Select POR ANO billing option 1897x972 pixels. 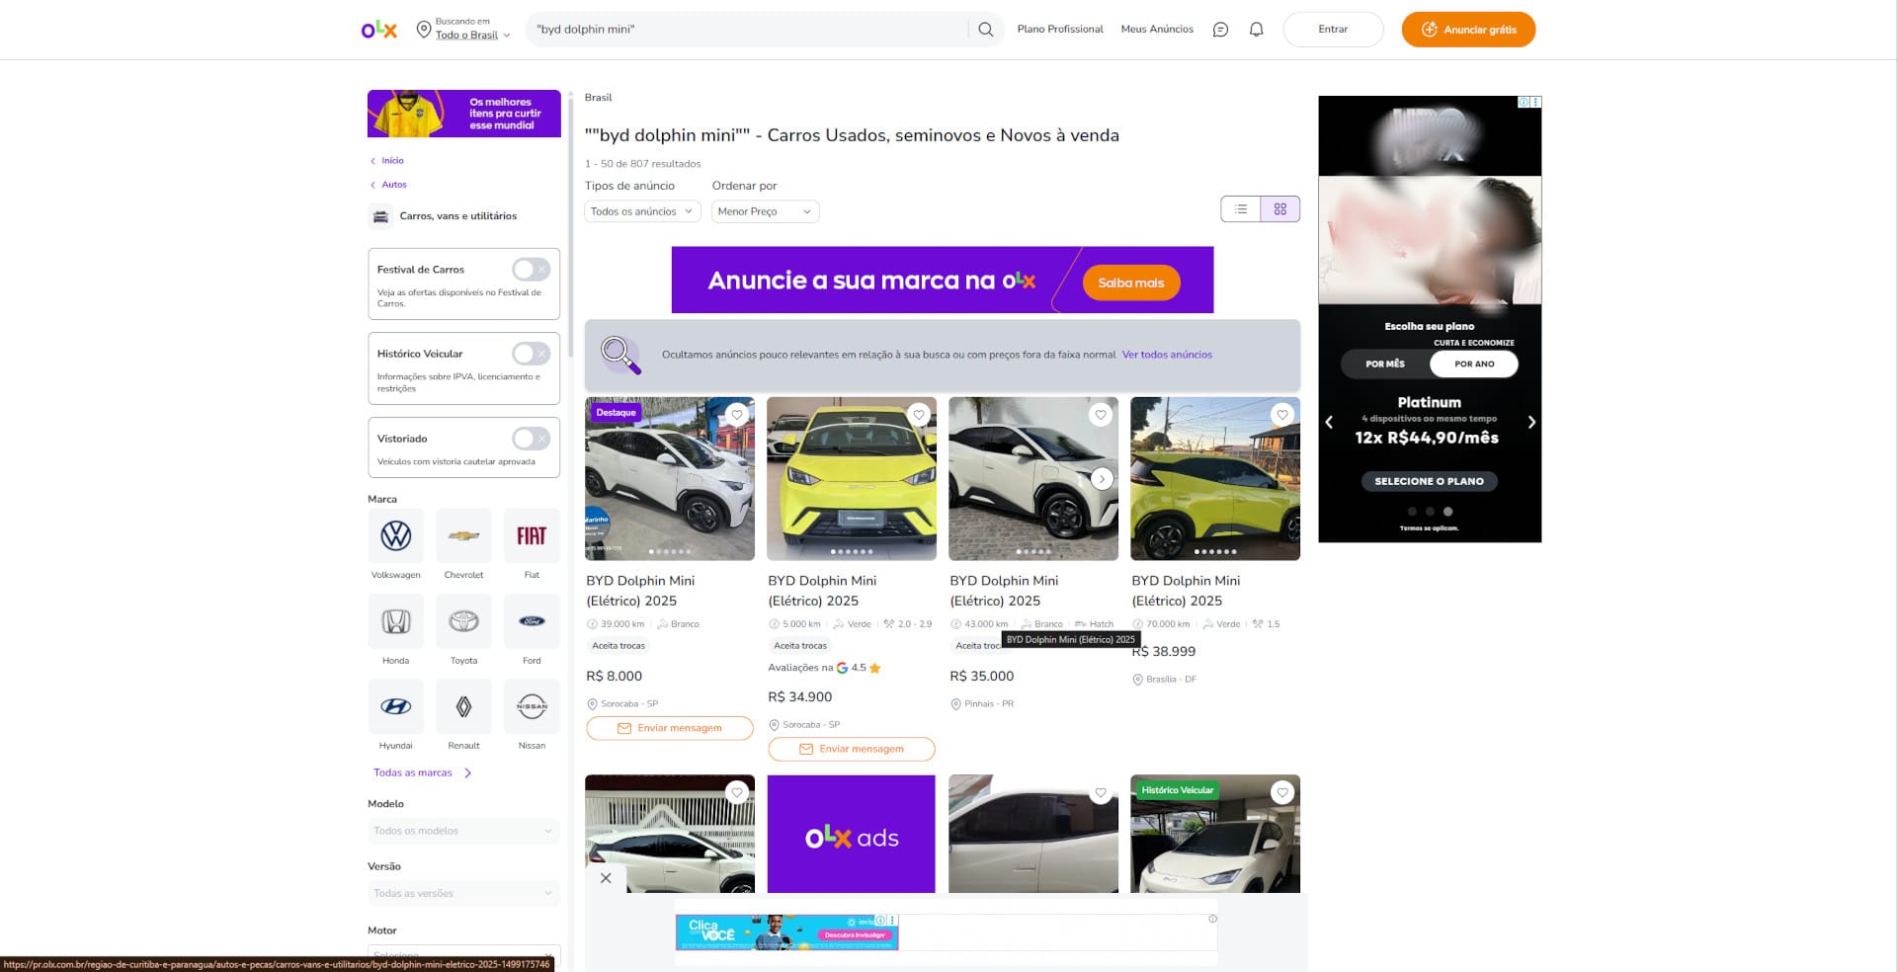click(1474, 364)
